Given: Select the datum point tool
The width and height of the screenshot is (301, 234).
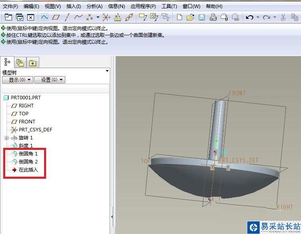Looking at the screenshot, I should (x=89, y=17).
